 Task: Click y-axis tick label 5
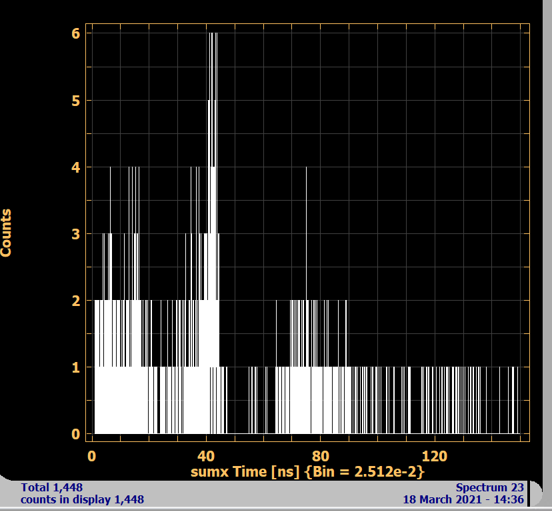(76, 101)
